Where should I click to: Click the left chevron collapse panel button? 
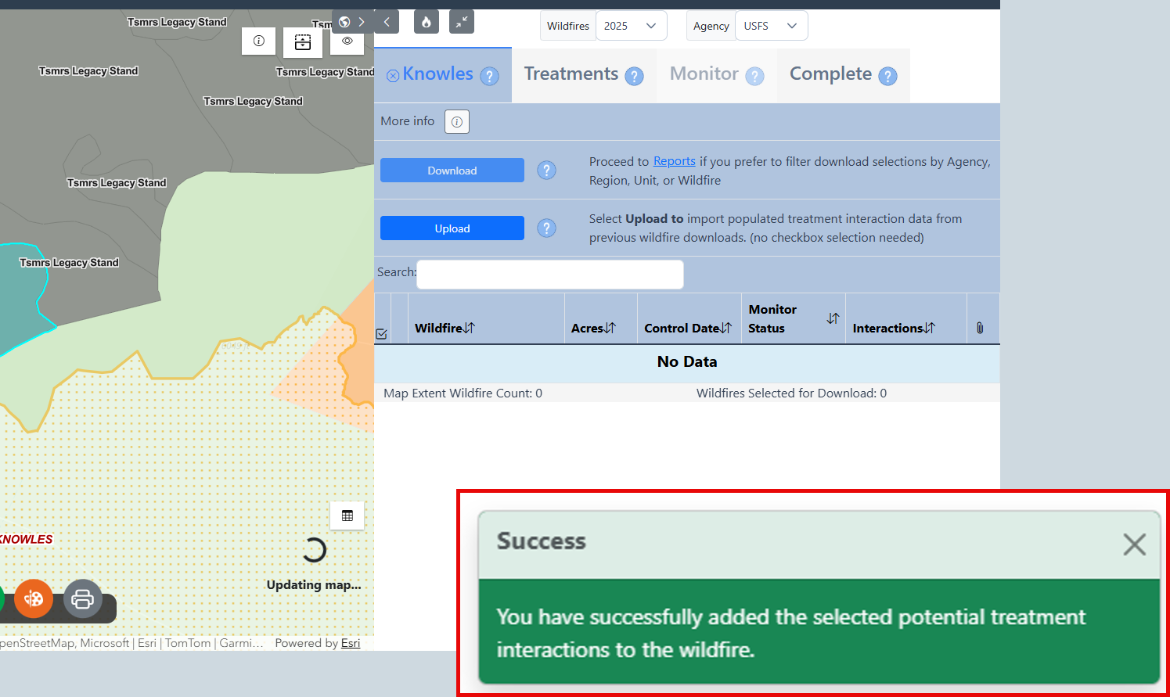387,22
